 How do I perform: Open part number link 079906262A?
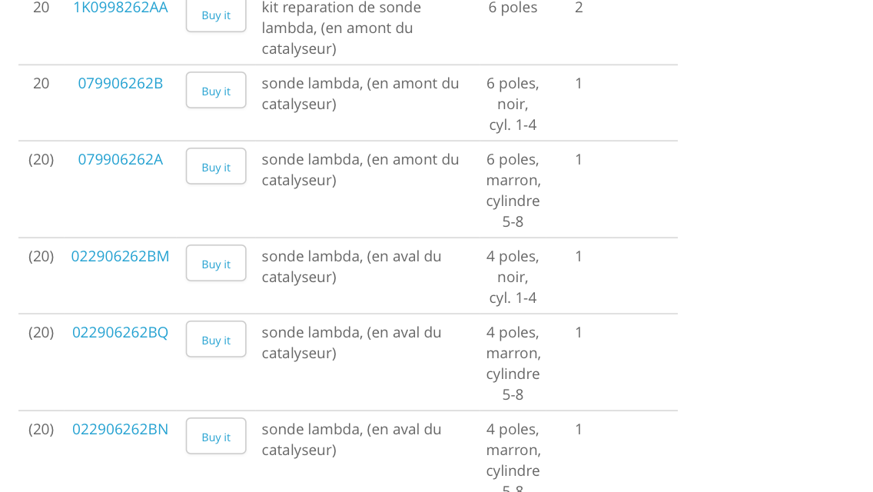coord(121,159)
